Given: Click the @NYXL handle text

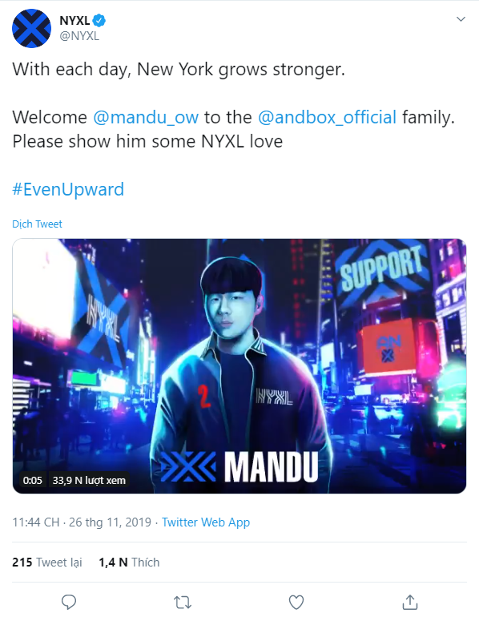Looking at the screenshot, I should click(x=79, y=36).
